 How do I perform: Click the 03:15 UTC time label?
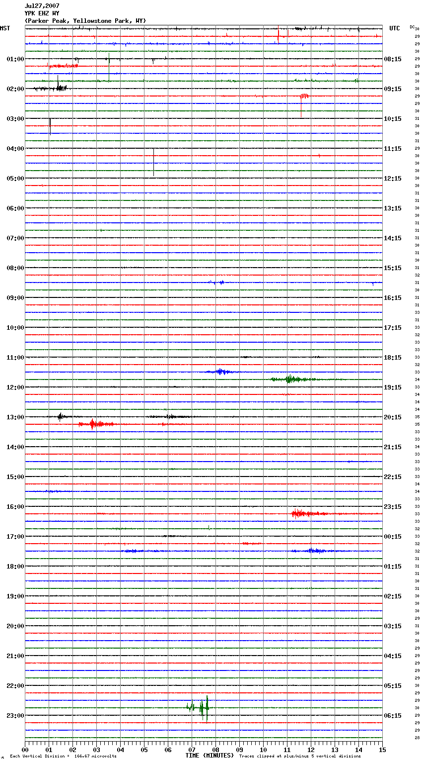tap(393, 626)
